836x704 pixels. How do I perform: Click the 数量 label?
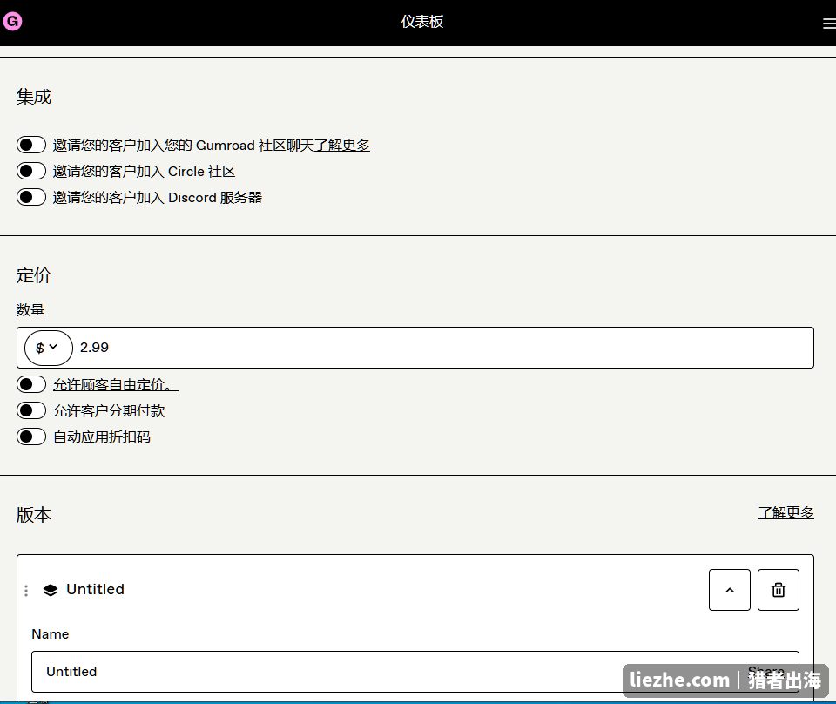30,309
